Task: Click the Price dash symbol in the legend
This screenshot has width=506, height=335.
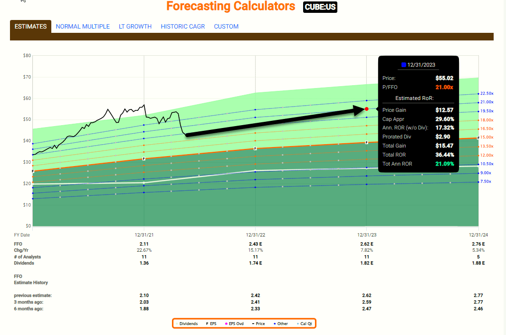Action: tap(253, 324)
